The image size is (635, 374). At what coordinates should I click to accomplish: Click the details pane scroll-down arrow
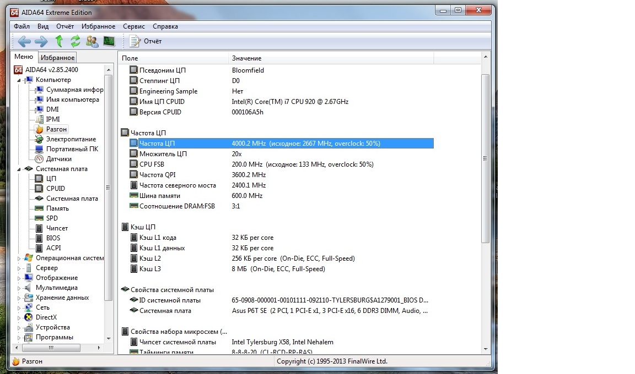tap(485, 349)
